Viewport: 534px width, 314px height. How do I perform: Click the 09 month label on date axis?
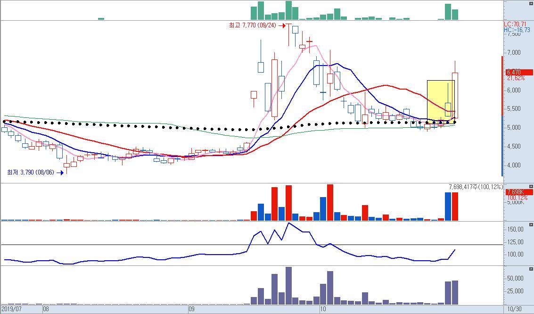(191, 309)
